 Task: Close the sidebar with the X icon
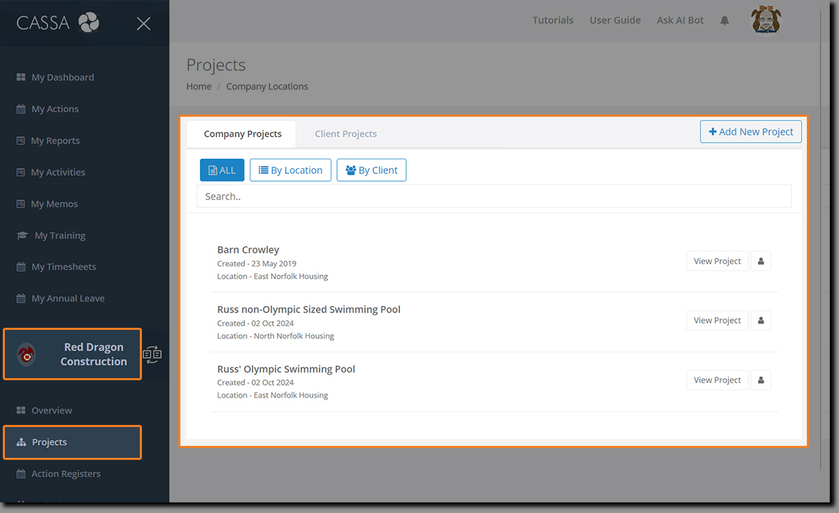coord(143,24)
